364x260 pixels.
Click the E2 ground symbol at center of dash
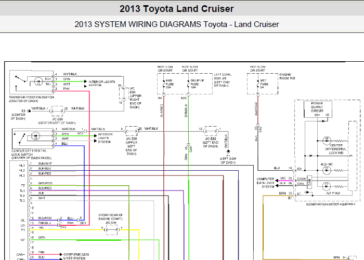30,111
